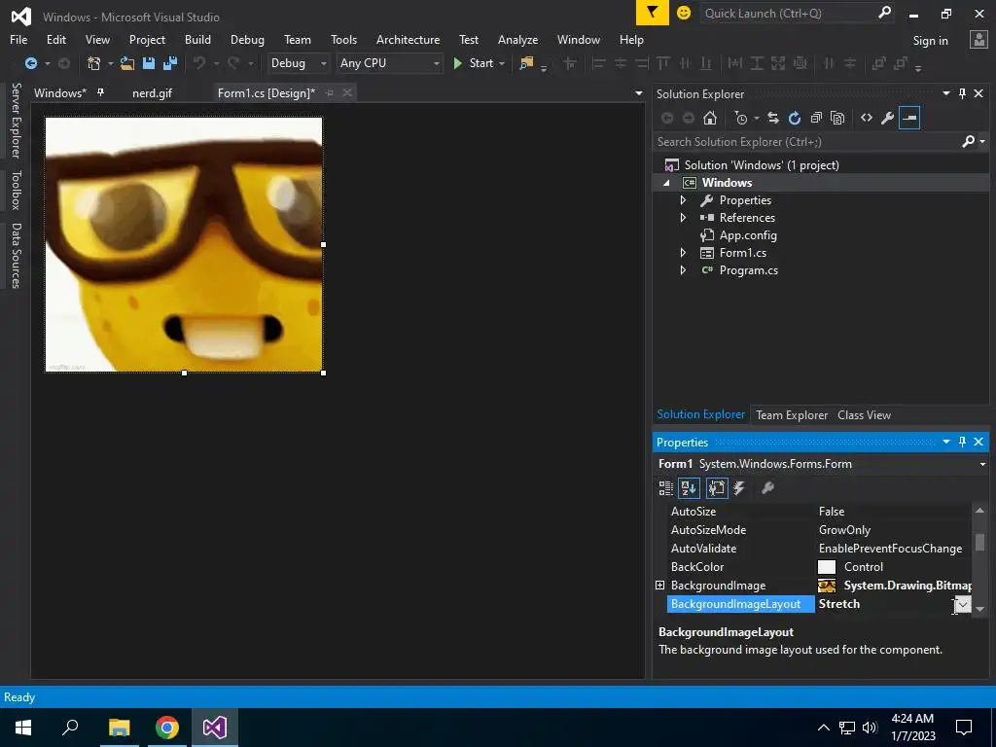Screen dimensions: 996x747
Task: Toggle Preview Selected Items in Solution Explorer
Action: tap(909, 118)
